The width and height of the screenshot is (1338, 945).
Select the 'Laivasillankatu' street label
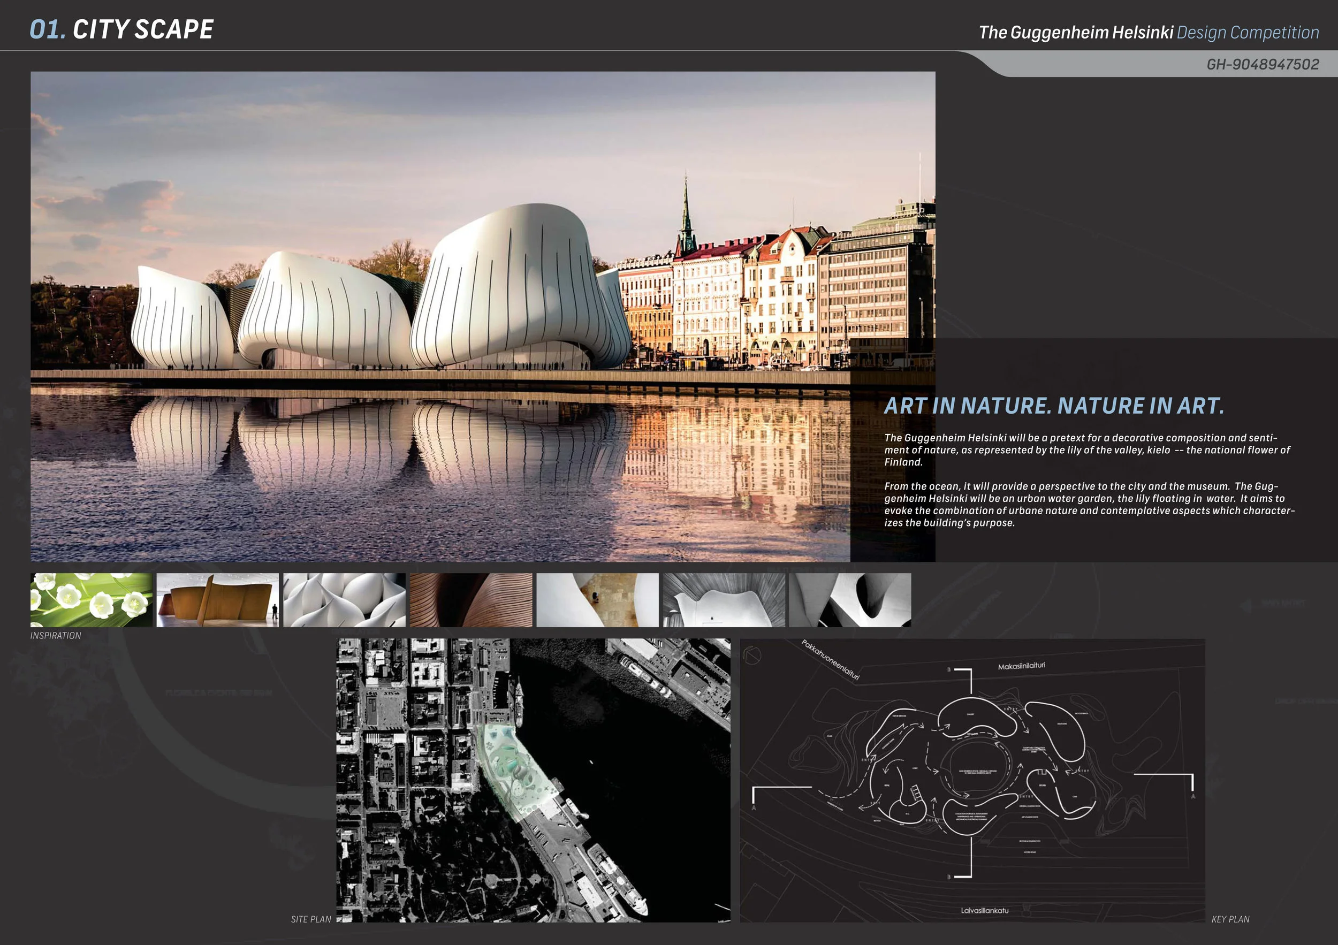[x=985, y=910]
